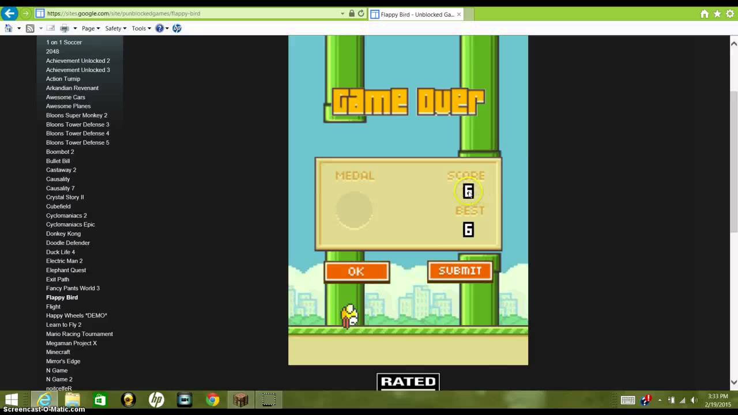
Task: Open File Explorer from the taskbar
Action: [x=72, y=399]
